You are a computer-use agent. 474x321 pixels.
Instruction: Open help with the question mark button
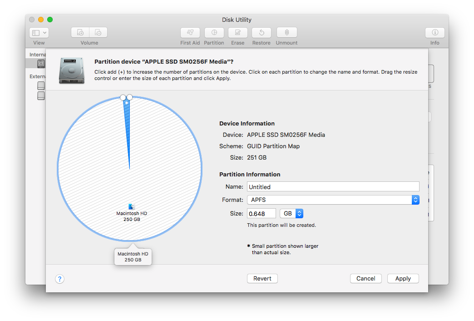click(x=60, y=279)
